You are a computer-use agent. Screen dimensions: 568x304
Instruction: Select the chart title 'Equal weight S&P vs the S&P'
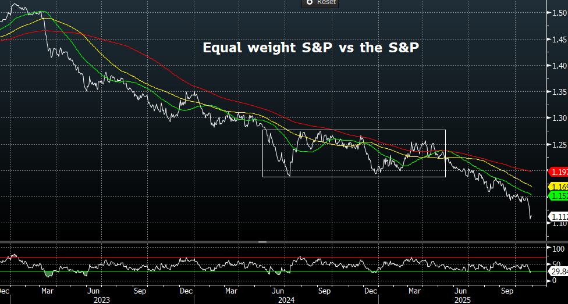[310, 48]
